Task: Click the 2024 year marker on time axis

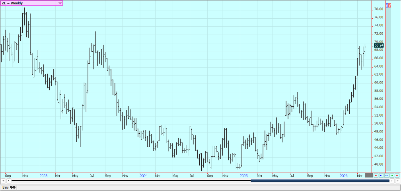Action: click(x=144, y=175)
